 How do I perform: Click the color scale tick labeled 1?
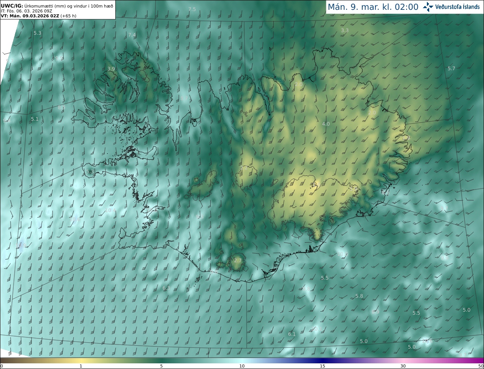(81, 366)
